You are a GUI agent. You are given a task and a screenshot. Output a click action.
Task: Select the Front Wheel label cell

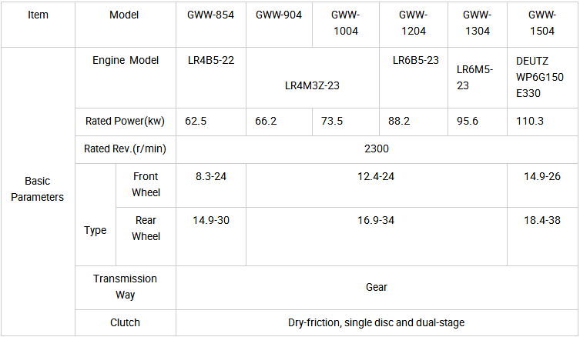[x=146, y=184]
